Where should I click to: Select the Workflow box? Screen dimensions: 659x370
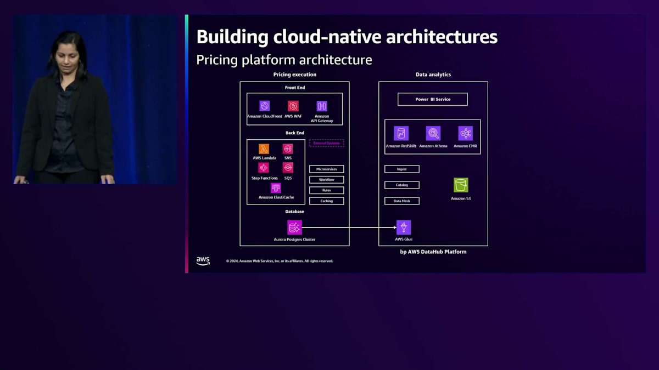327,180
